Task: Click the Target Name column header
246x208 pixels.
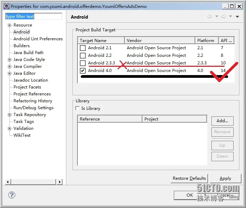Action: tap(101, 41)
